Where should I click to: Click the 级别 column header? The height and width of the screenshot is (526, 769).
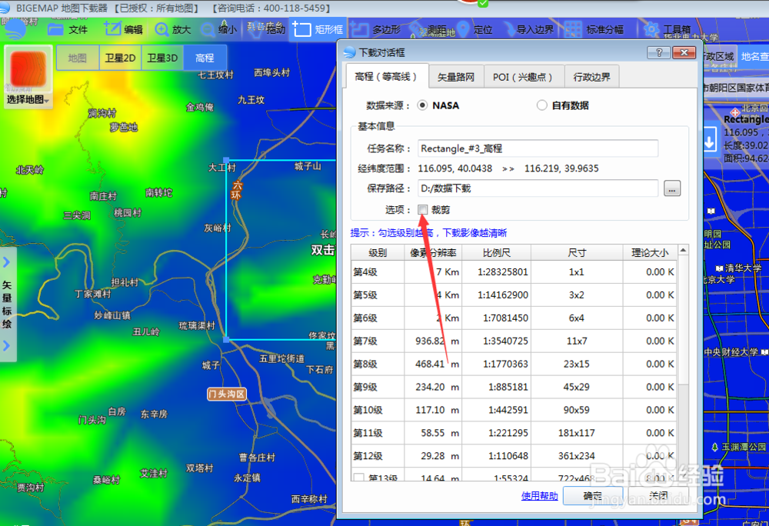click(x=378, y=252)
